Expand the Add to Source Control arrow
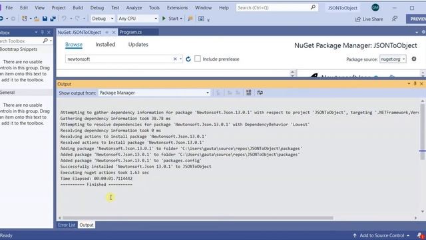426x240 pixels. coord(408,235)
